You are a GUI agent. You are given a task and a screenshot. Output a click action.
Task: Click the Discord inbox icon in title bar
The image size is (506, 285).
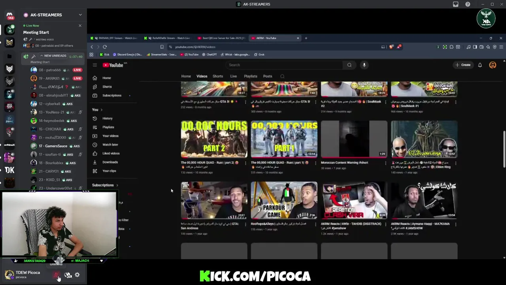[455, 4]
